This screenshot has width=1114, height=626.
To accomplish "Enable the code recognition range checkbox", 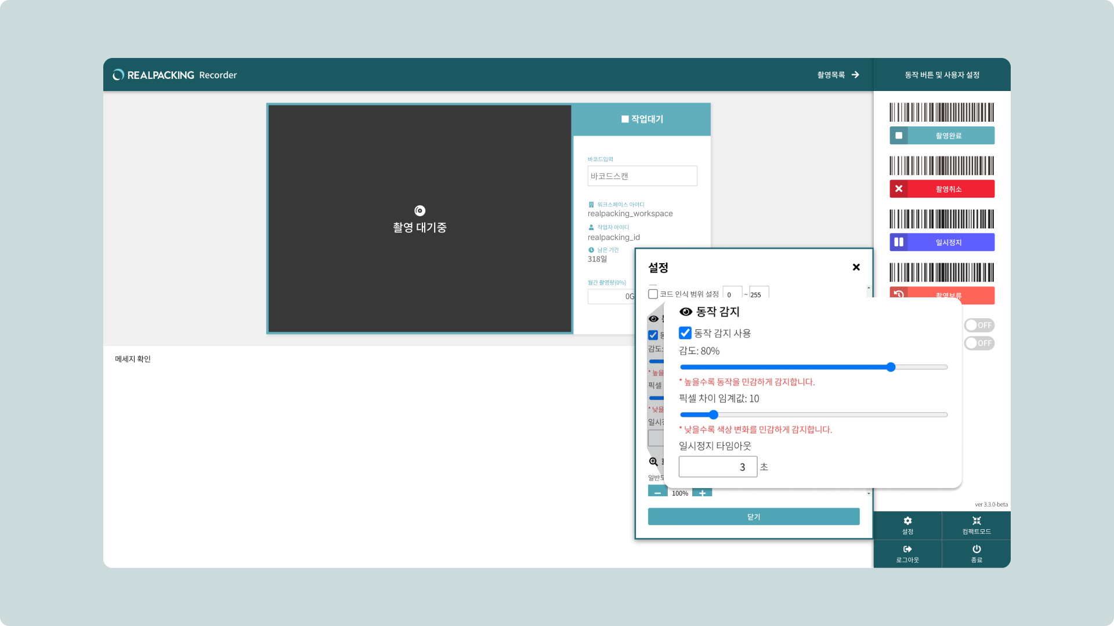I will [653, 294].
